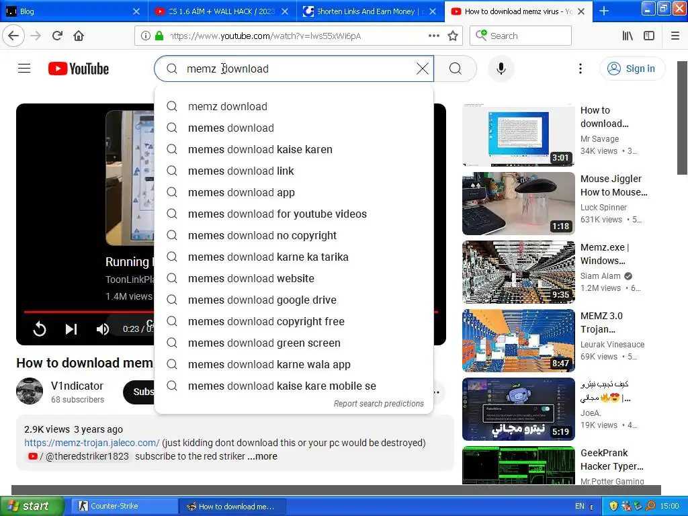
Task: Open Memz.exe Windows video by Siam Alam
Action: [x=518, y=272]
